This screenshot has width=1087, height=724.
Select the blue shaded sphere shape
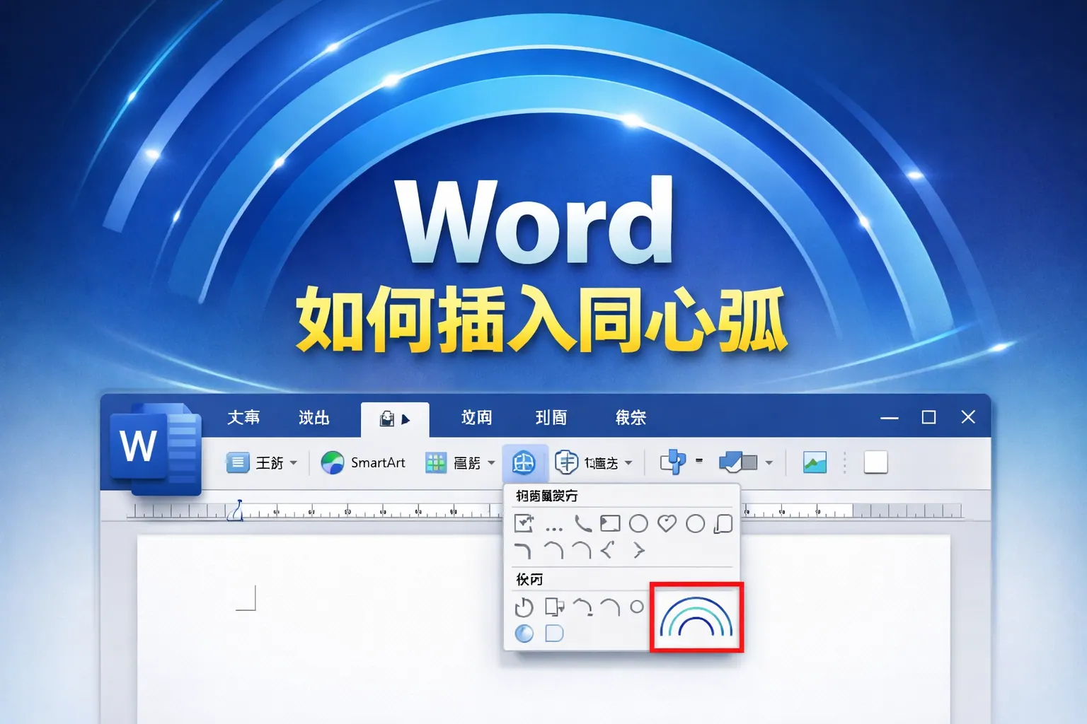[x=524, y=633]
